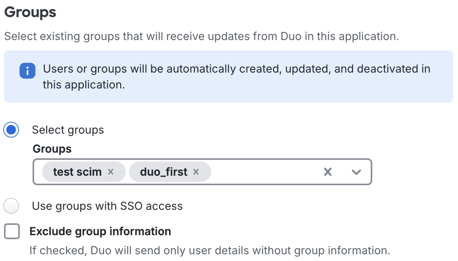Screen dimensions: 458x261
Task: Select the "test scim" group chip
Action: coord(77,171)
